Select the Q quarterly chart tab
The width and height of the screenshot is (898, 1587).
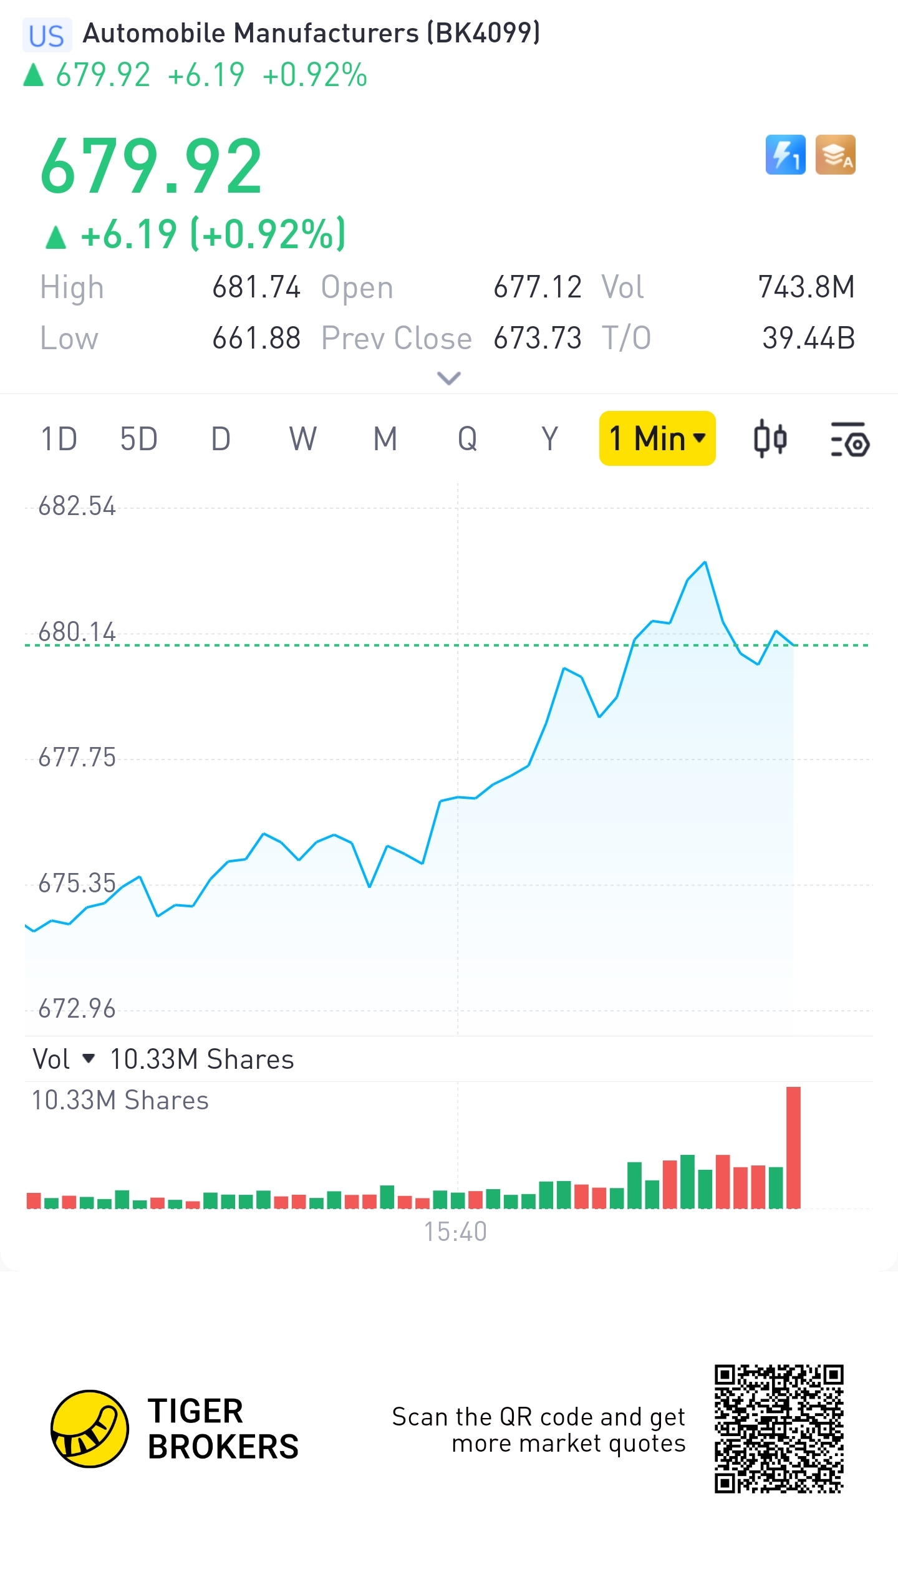(x=468, y=438)
